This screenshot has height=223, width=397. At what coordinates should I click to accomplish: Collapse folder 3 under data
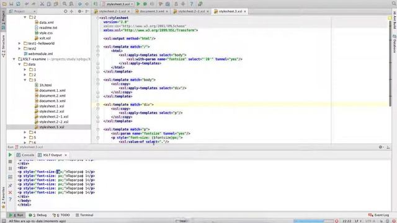coord(25,80)
